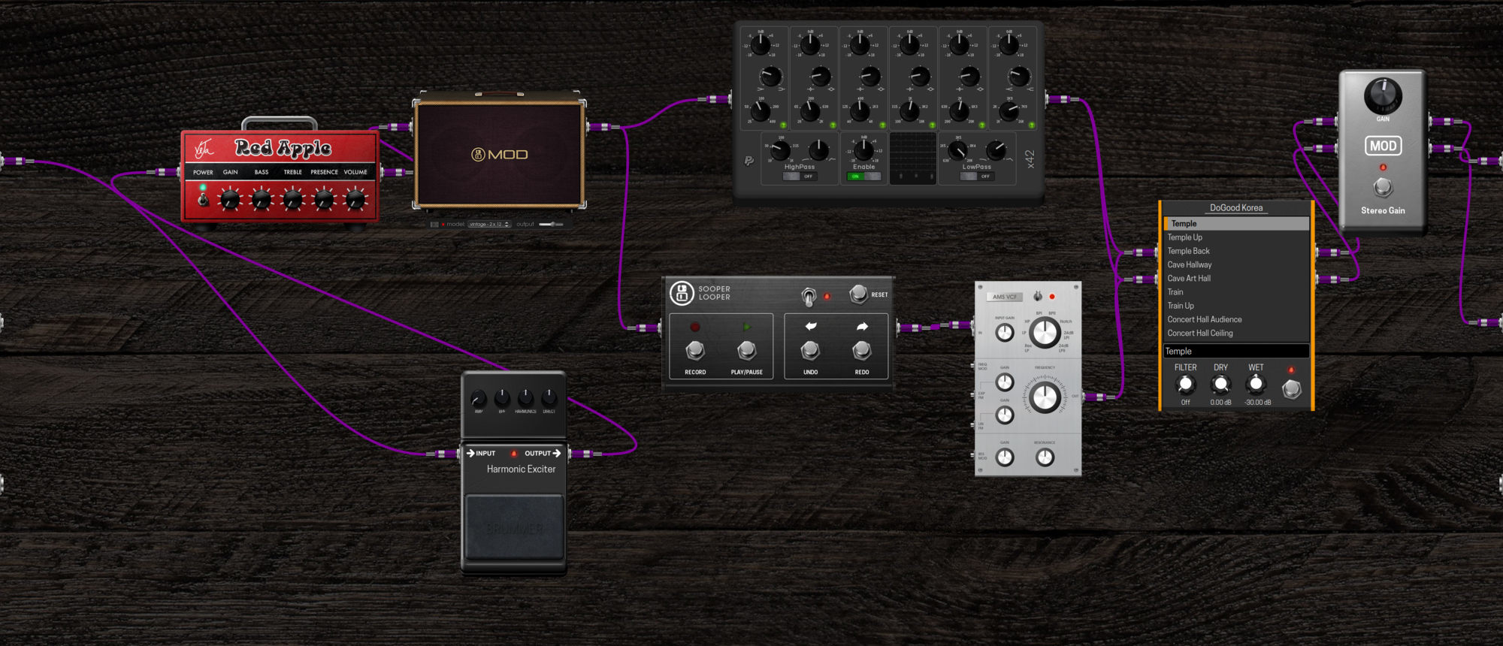Click the Sooper Looper redo arrow icon
Viewport: 1503px width, 646px height.
tap(862, 326)
